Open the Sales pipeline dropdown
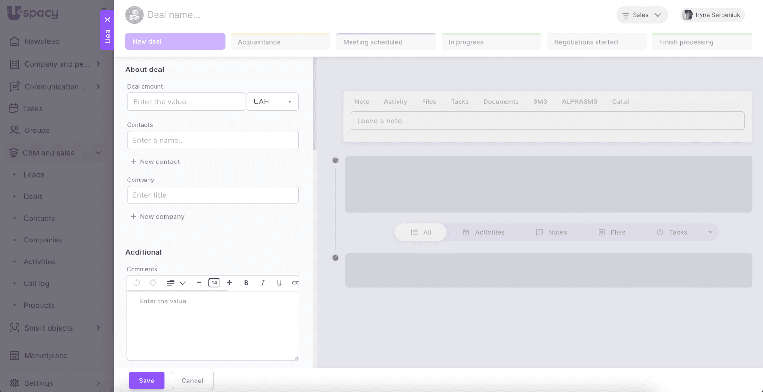The height and width of the screenshot is (392, 763). (x=641, y=15)
